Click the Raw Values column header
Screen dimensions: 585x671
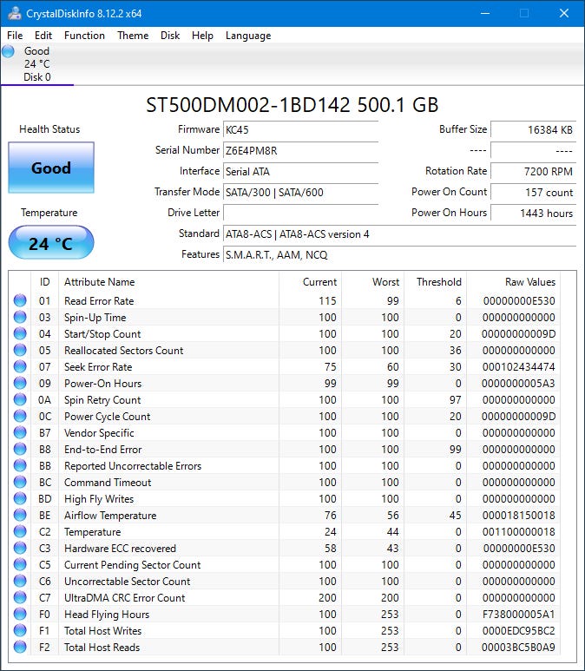[529, 282]
